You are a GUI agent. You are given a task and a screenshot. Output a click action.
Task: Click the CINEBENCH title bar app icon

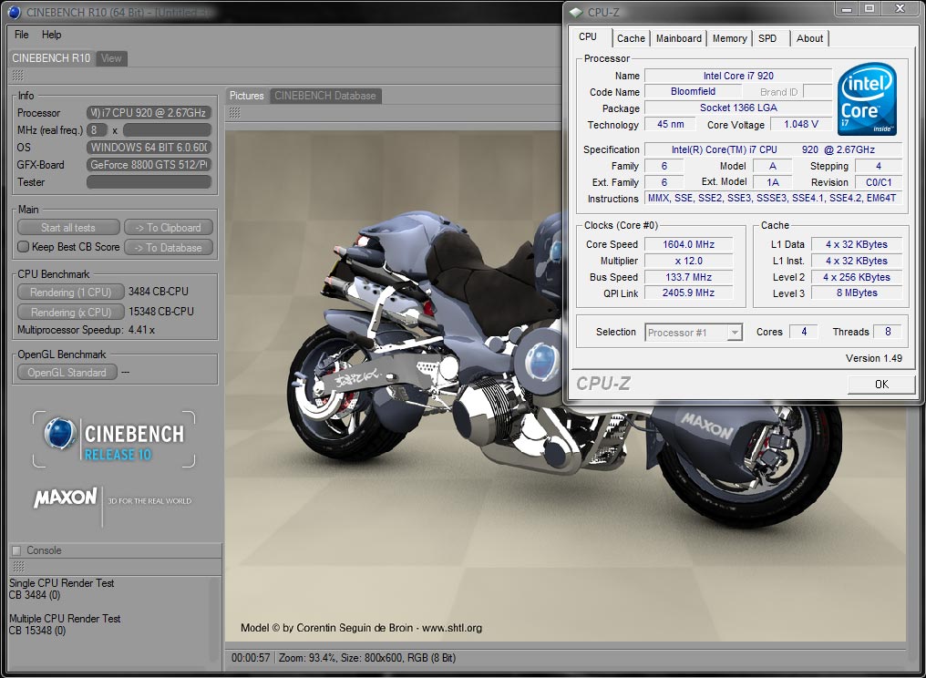[x=15, y=13]
